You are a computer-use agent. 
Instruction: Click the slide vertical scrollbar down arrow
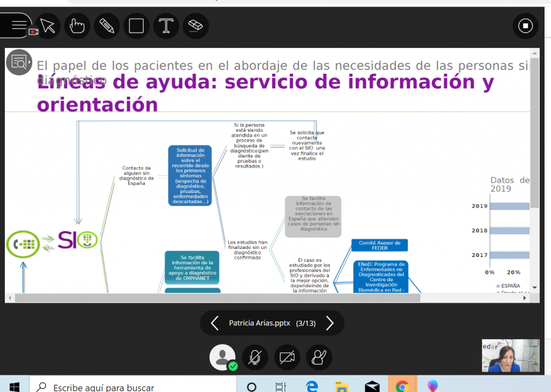tap(534, 288)
